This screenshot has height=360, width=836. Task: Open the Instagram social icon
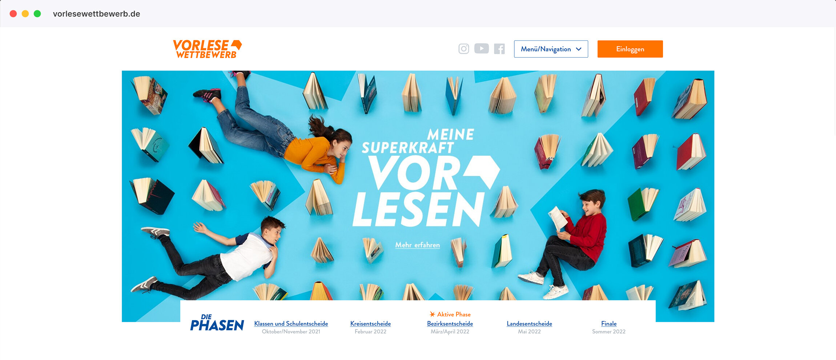pyautogui.click(x=463, y=49)
